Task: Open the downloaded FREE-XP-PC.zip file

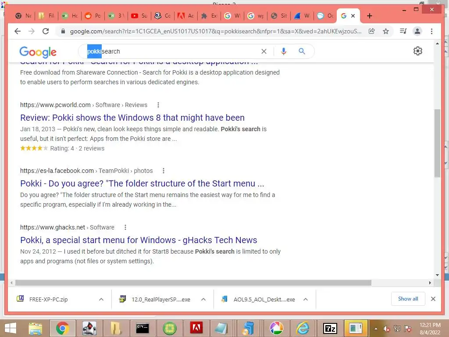Action: coord(48,299)
